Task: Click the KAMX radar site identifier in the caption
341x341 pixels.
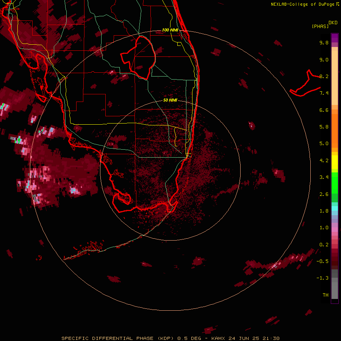Action: pos(218,338)
